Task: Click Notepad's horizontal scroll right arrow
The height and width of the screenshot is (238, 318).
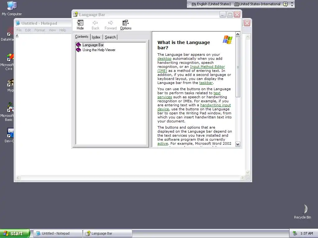Action: (243, 178)
